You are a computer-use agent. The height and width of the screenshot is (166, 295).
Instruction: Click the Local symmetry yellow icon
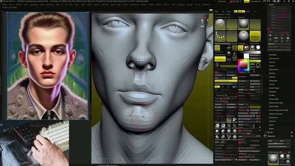(241, 48)
